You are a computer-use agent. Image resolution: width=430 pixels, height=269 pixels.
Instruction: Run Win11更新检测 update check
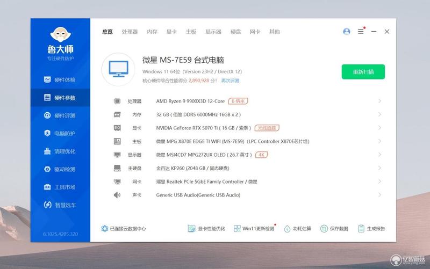(x=254, y=228)
